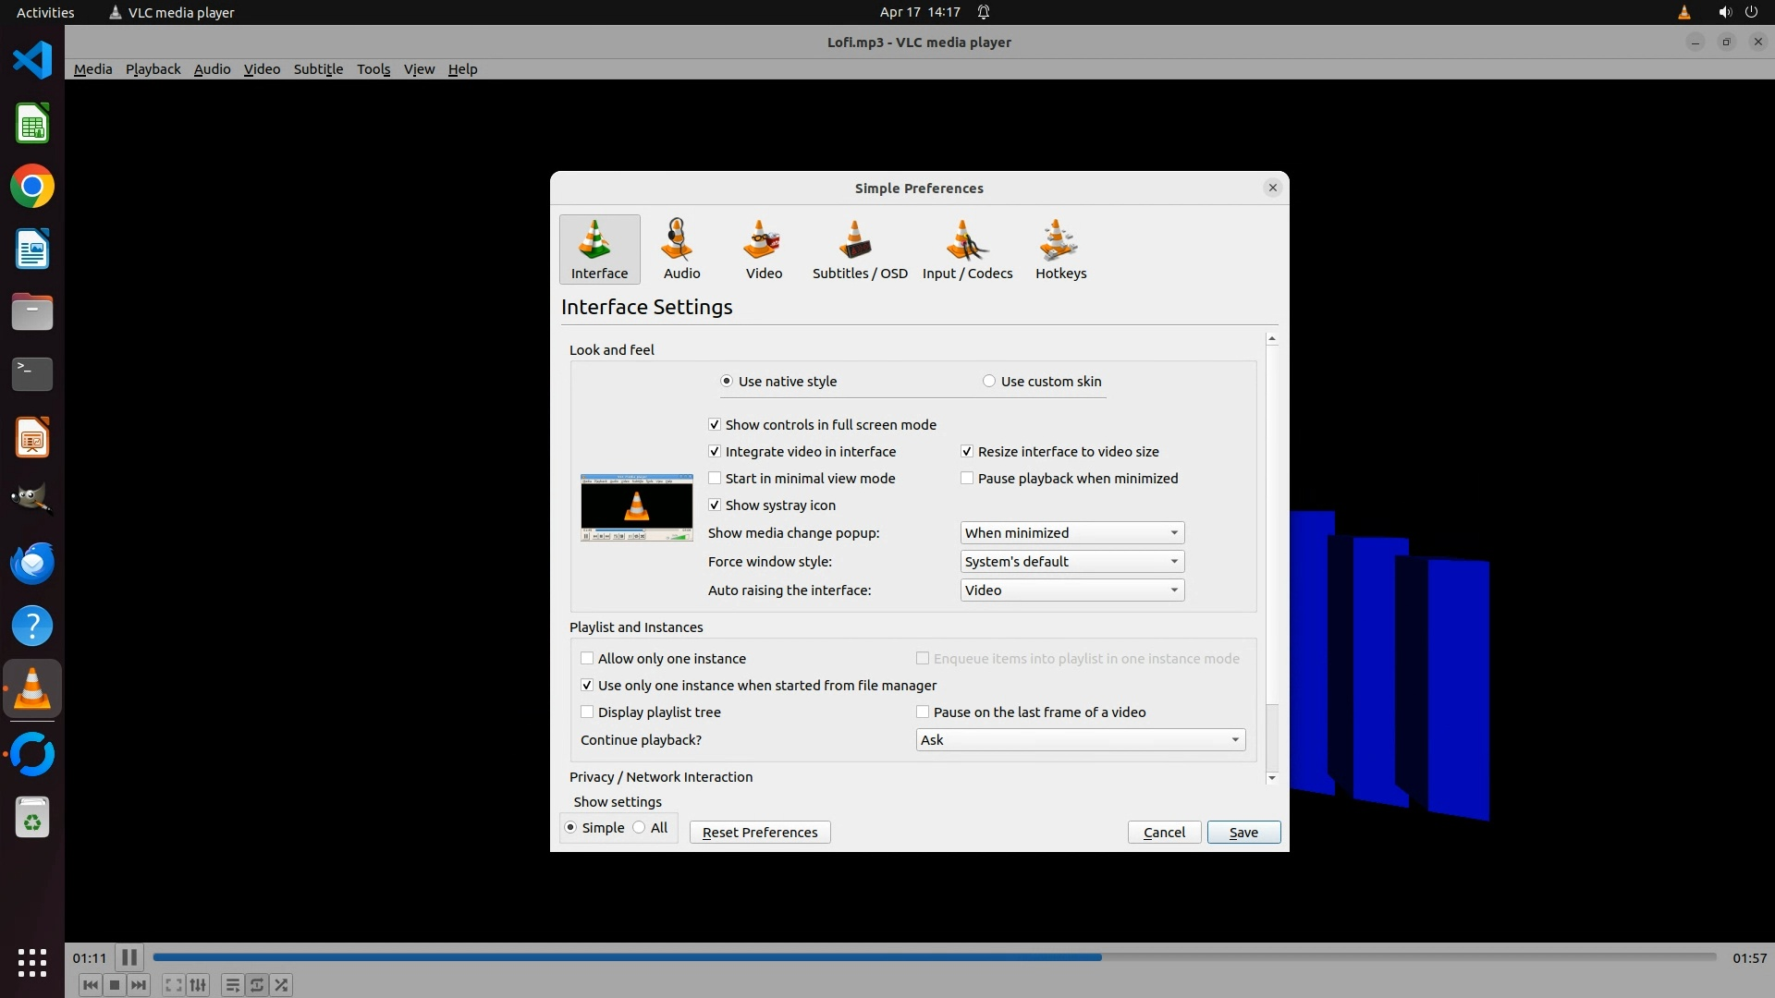Check Allow only one instance
Image resolution: width=1775 pixels, height=998 pixels.
click(x=587, y=659)
